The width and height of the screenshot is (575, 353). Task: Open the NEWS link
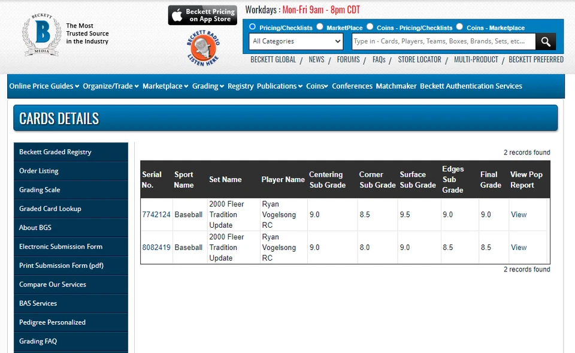(316, 60)
